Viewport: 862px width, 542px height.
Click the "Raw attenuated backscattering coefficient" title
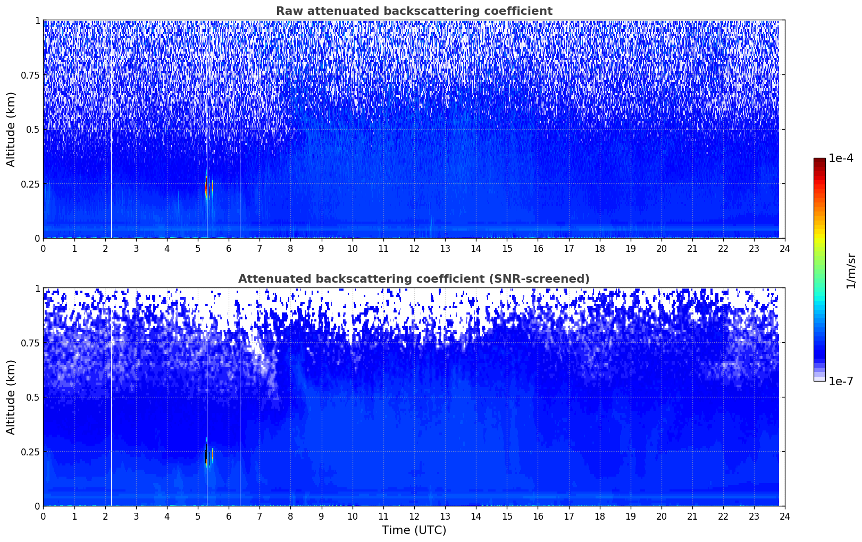[x=414, y=11]
